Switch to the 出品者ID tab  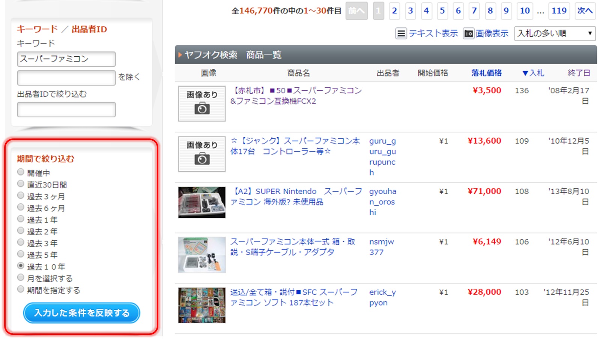point(89,29)
